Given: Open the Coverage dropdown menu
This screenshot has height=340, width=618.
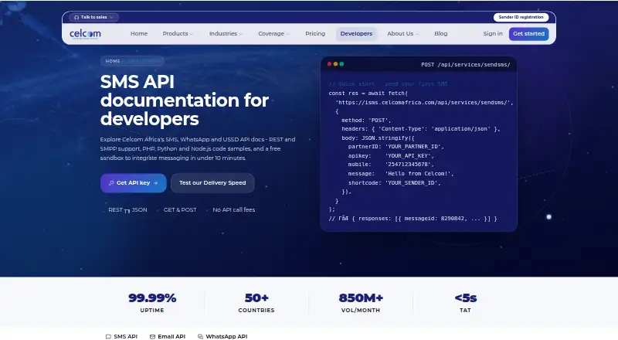Looking at the screenshot, I should [x=274, y=34].
